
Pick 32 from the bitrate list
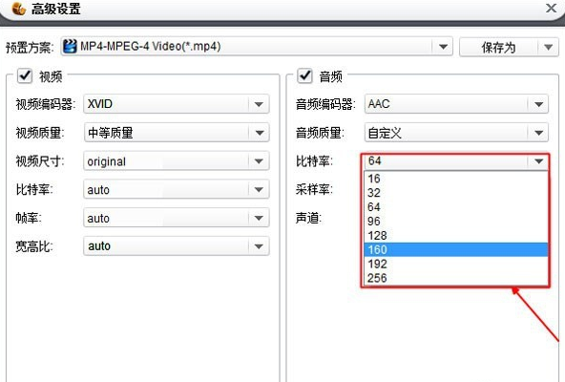(456, 193)
